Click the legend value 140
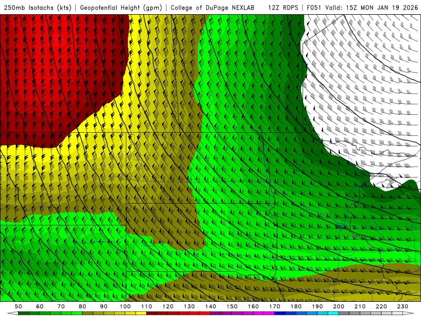Viewport: 421px width, 316px height. 211,307
